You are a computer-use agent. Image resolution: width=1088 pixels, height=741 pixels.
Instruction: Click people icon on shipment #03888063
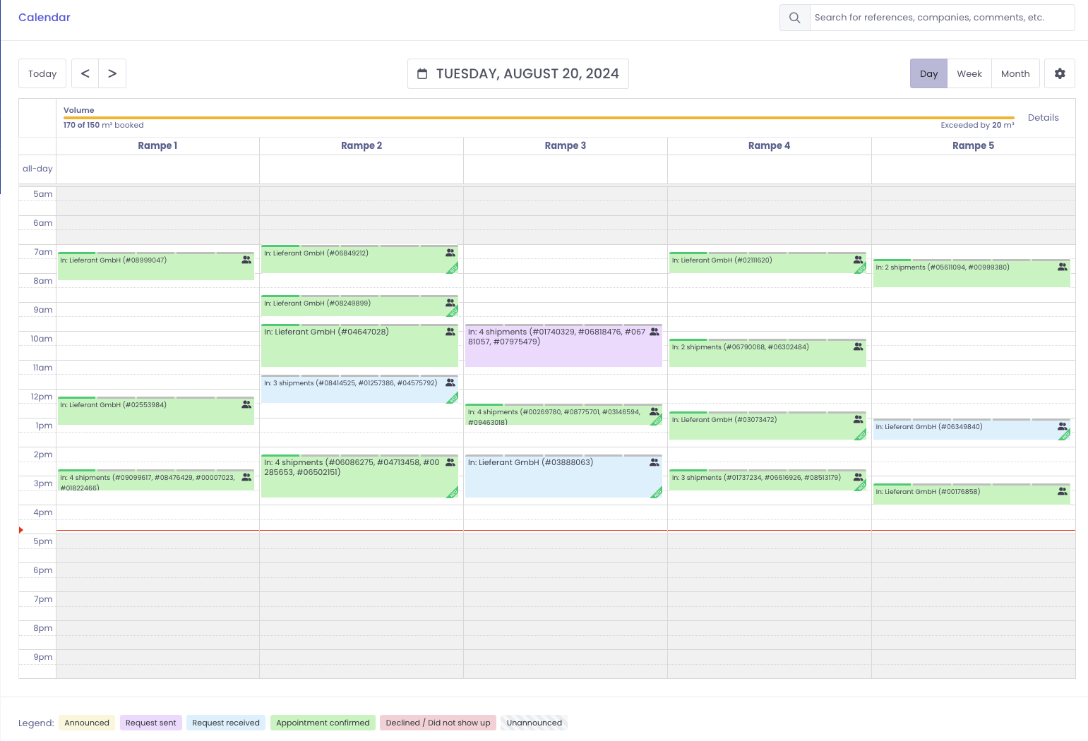(x=654, y=462)
